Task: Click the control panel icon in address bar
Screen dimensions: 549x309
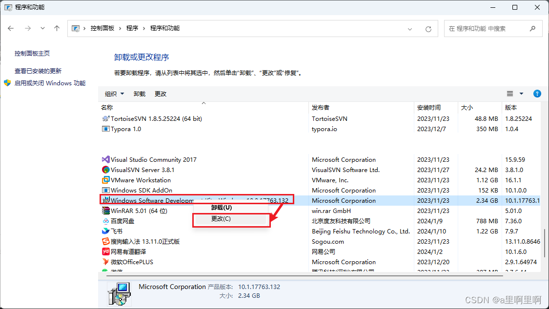Action: [x=75, y=29]
